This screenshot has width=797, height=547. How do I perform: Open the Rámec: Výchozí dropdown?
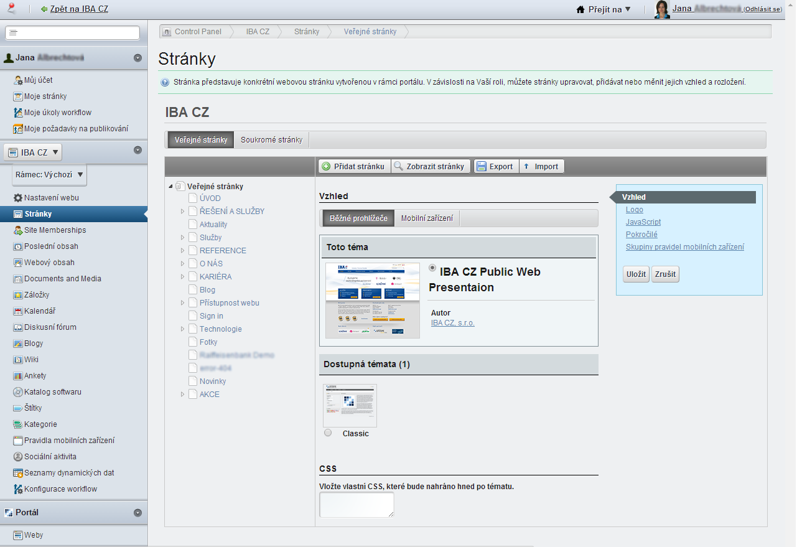point(50,175)
